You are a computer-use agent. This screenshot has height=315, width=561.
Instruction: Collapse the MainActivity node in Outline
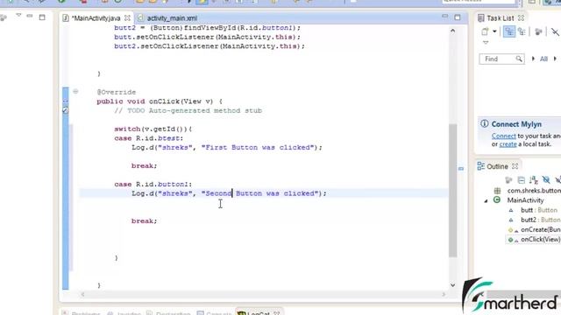[486, 200]
